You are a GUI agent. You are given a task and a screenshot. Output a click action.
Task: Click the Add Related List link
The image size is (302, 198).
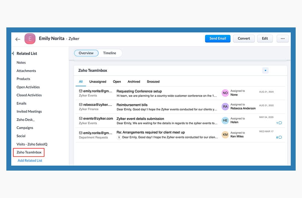click(x=30, y=161)
